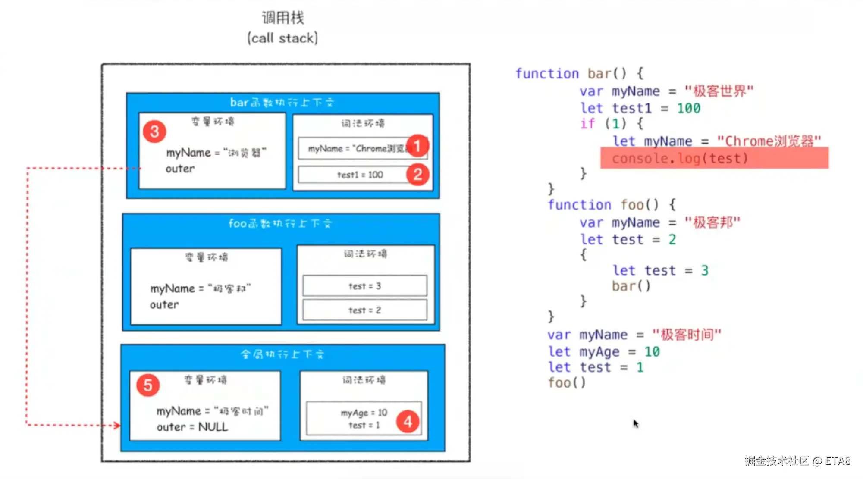Select the myName = "Chrome浏览器" scope box
Screen dimensions: 863x479
pyautogui.click(x=363, y=148)
